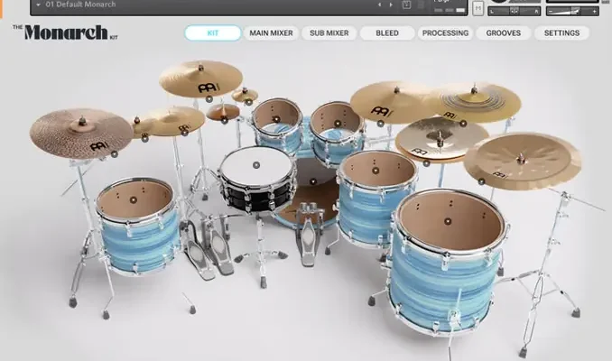This screenshot has height=361, width=612.
Task: Hit the large dark crash cymbal on far left
Action: point(80,133)
